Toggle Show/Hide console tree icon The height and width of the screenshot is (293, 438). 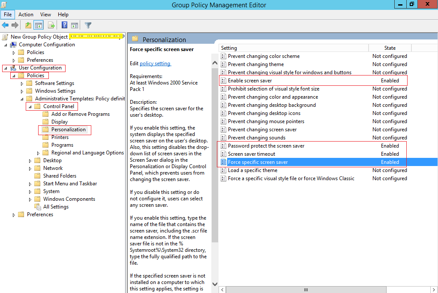(39, 25)
